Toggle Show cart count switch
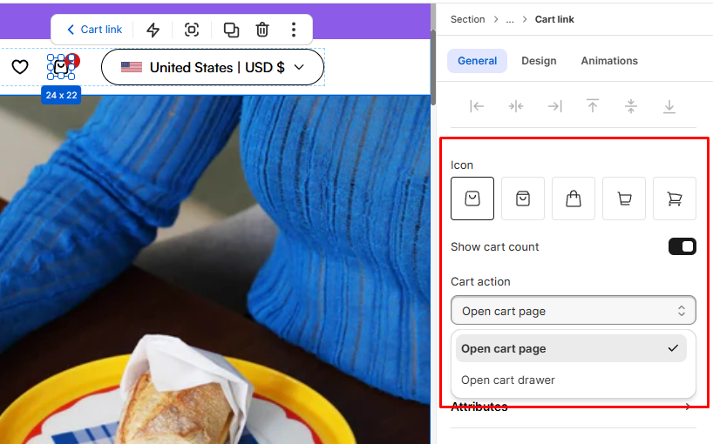This screenshot has width=713, height=444. (682, 246)
